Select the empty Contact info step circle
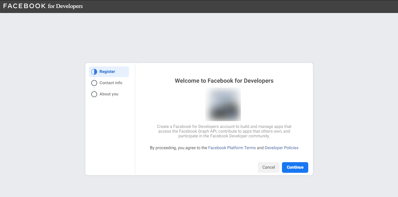 (94, 83)
